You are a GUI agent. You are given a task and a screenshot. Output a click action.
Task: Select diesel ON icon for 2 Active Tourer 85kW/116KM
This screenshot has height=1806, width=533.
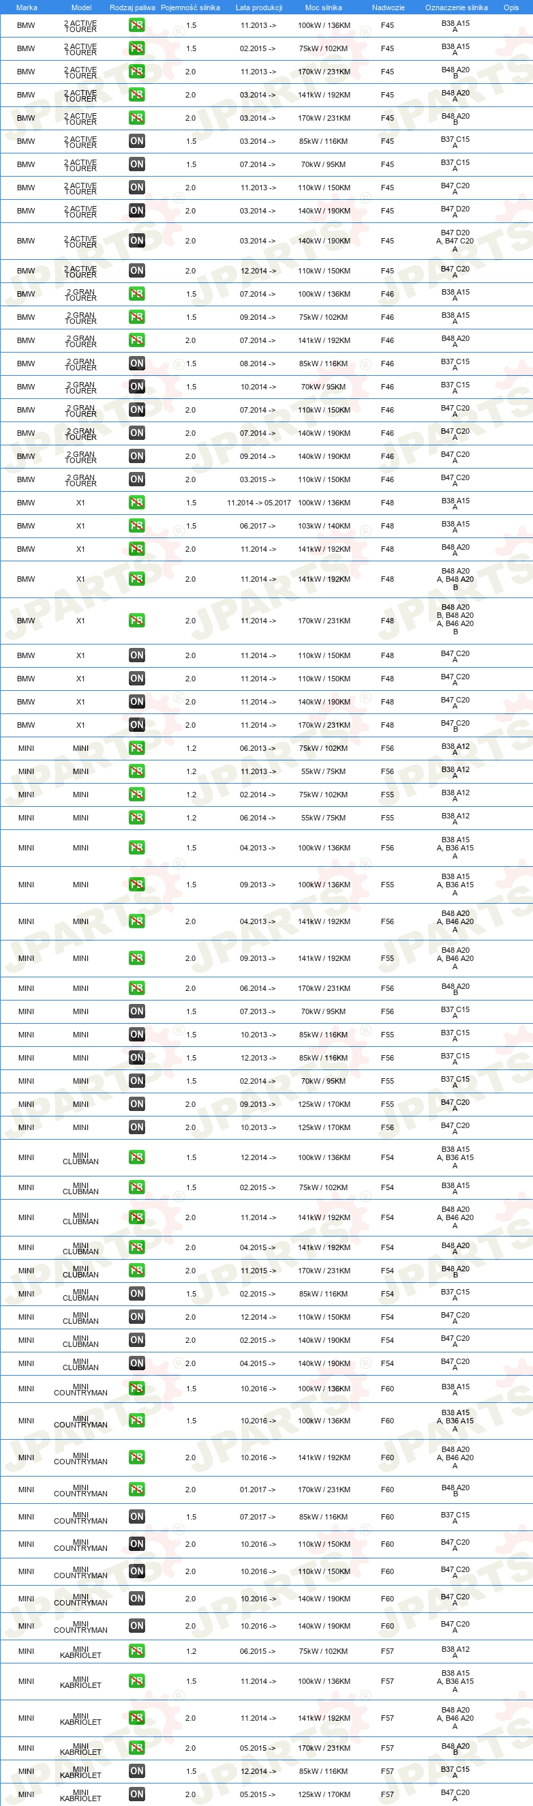point(136,141)
